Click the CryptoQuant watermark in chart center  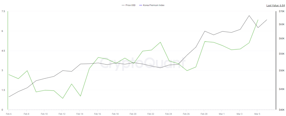(x=143, y=62)
